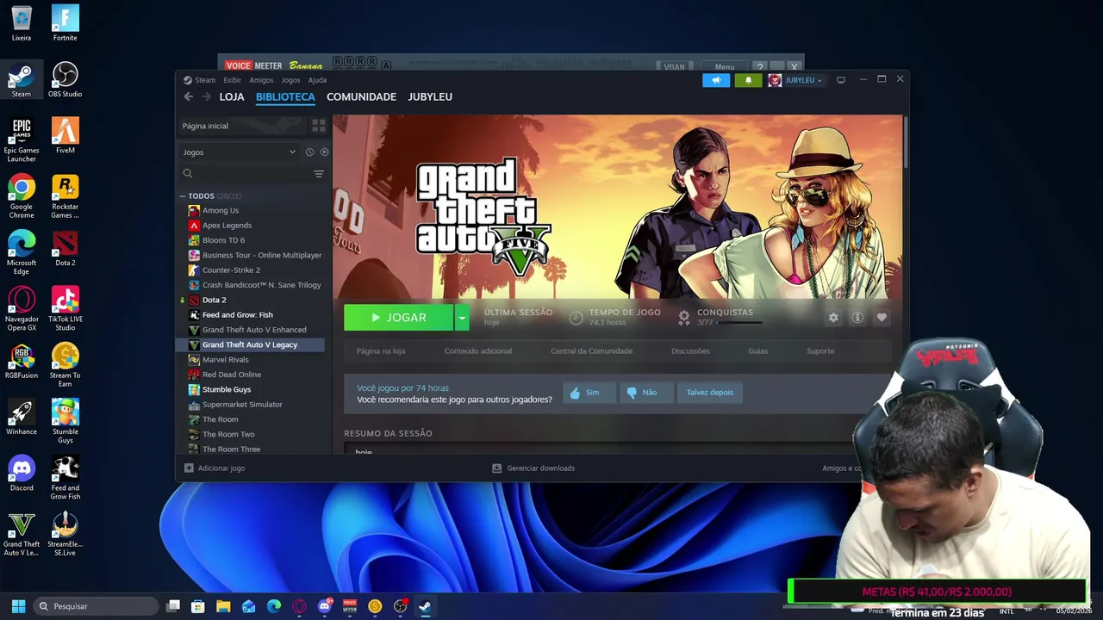Click the library search field
The image size is (1103, 620).
tap(244, 174)
